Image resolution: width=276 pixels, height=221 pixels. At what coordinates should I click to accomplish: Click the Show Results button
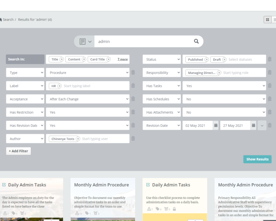tap(257, 159)
